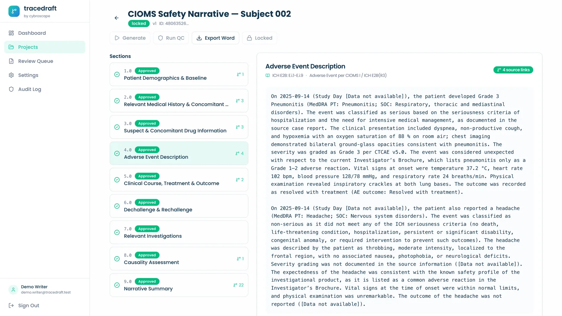Click the Approved badge on section 7.0
The height and width of the screenshot is (316, 562).
[147, 229]
